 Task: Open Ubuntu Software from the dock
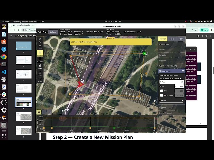(4, 42)
